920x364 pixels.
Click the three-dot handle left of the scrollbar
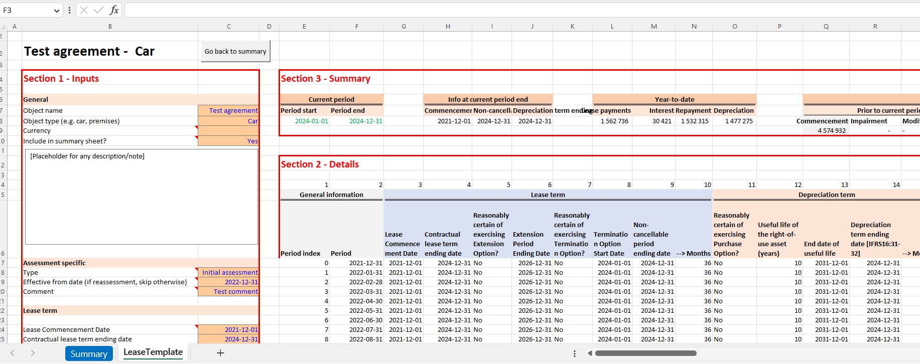pos(575,353)
